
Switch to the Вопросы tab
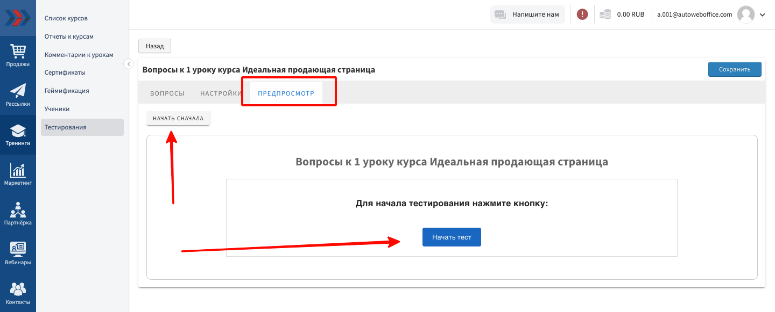[167, 93]
